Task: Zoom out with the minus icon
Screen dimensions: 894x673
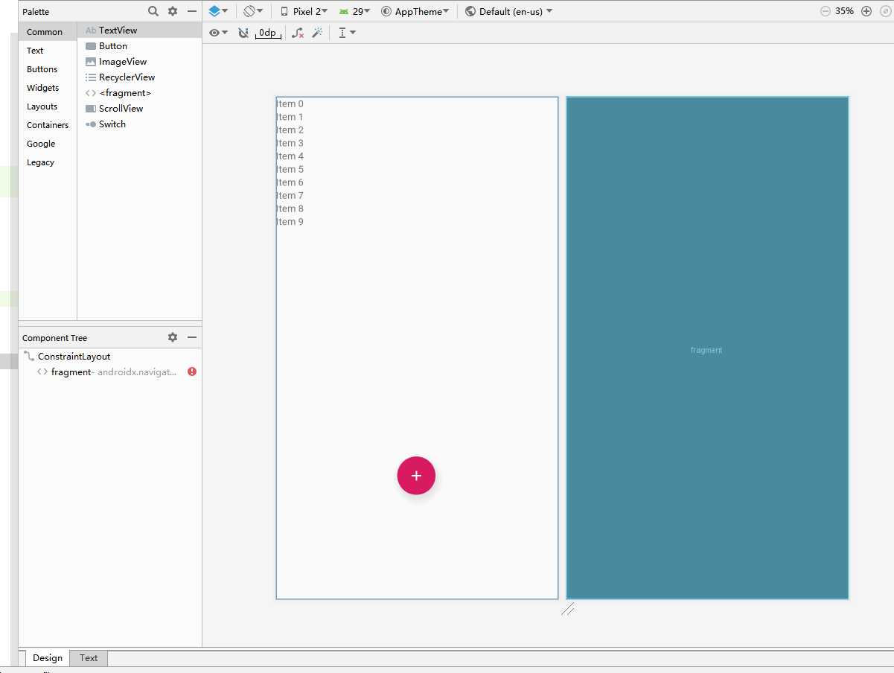Action: [x=826, y=11]
